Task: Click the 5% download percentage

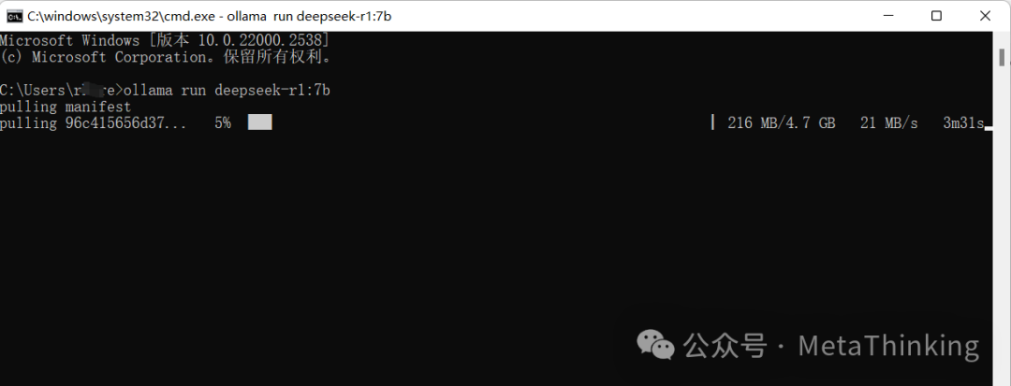Action: [223, 122]
